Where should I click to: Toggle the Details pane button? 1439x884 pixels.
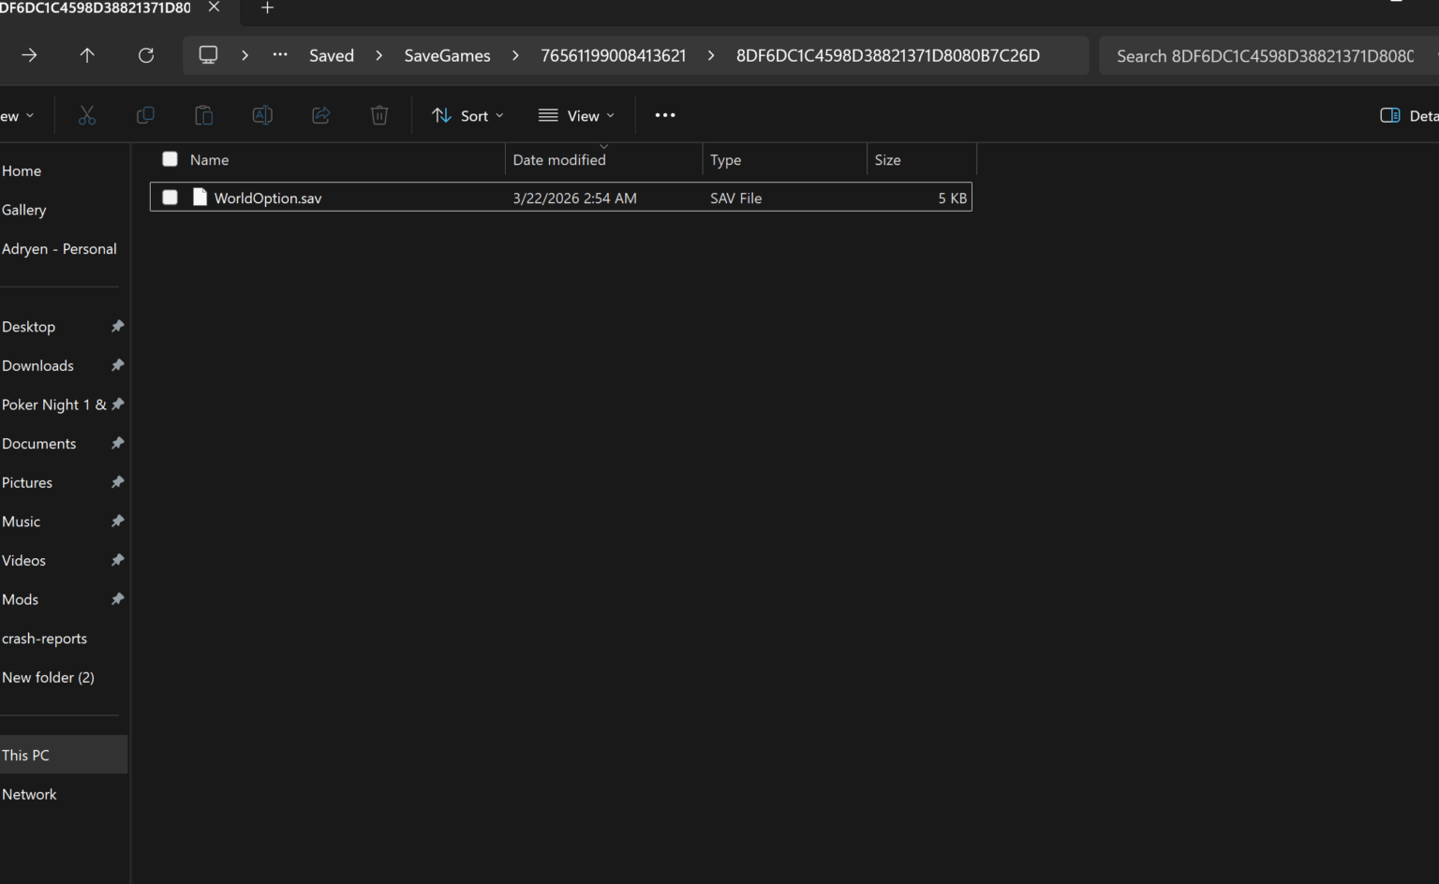tap(1407, 115)
